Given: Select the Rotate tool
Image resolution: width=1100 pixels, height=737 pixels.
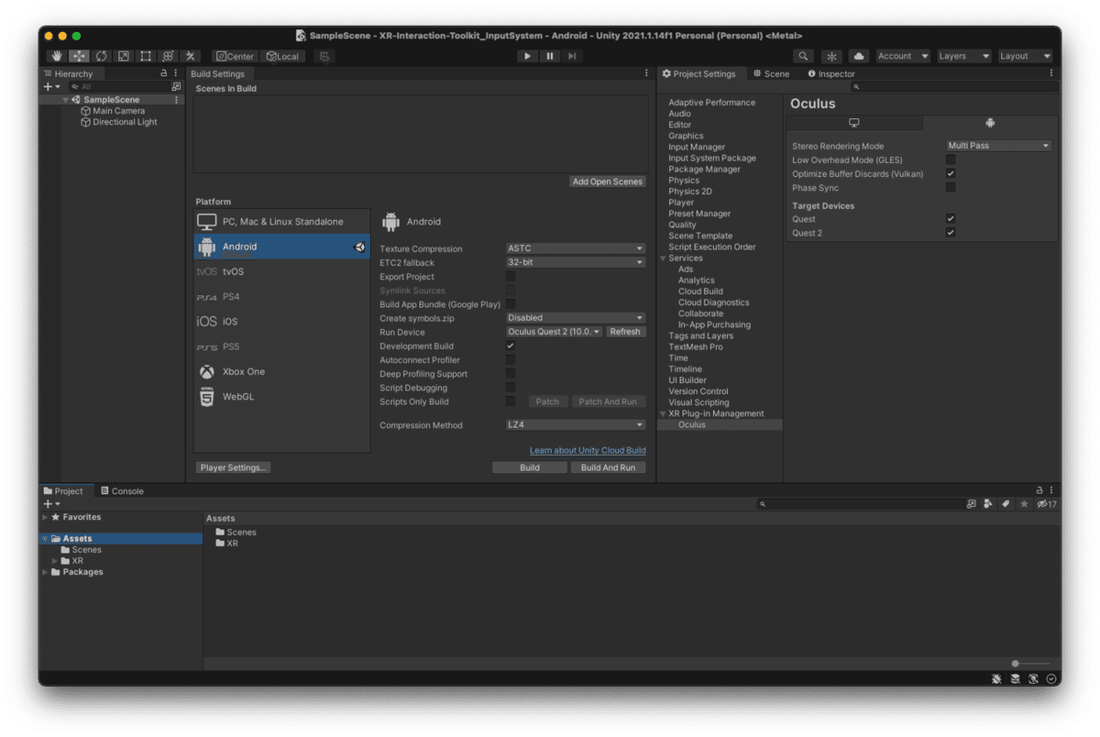Looking at the screenshot, I should (x=101, y=56).
